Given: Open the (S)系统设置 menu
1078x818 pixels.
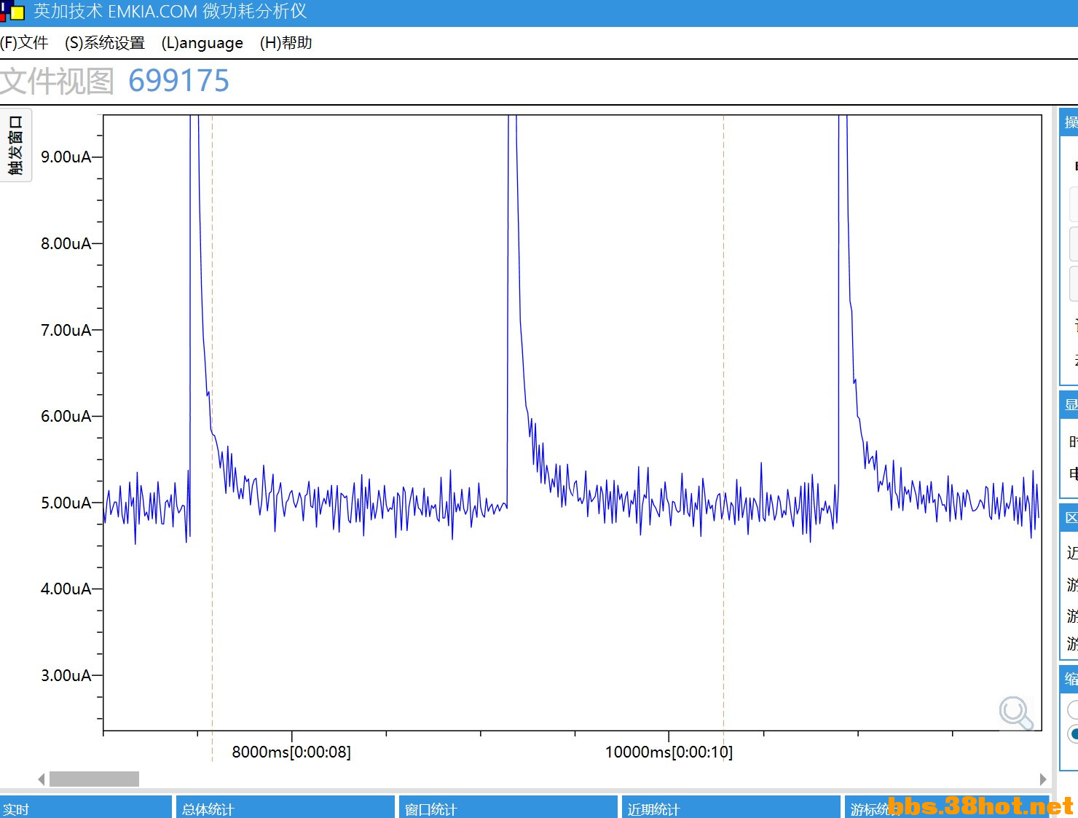Looking at the screenshot, I should click(x=105, y=43).
